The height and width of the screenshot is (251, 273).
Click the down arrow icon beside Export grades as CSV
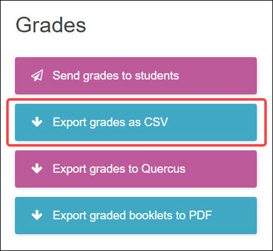37,122
